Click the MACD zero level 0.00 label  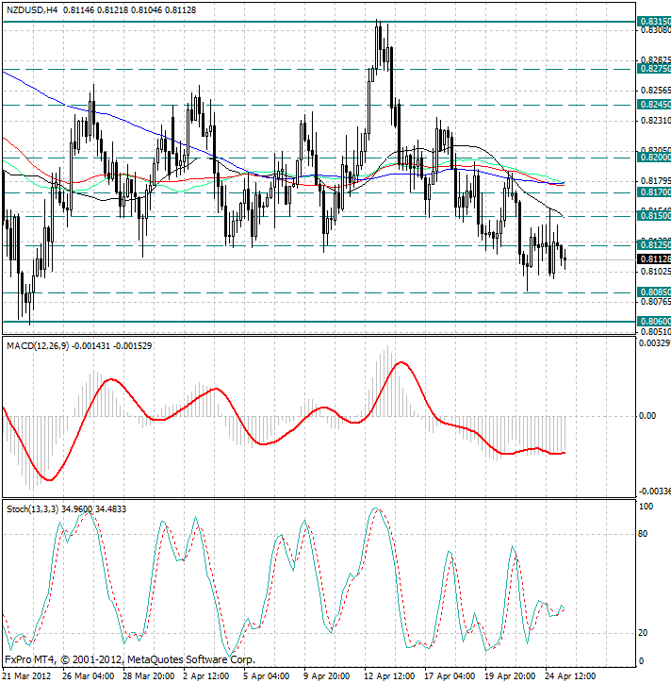pos(646,416)
